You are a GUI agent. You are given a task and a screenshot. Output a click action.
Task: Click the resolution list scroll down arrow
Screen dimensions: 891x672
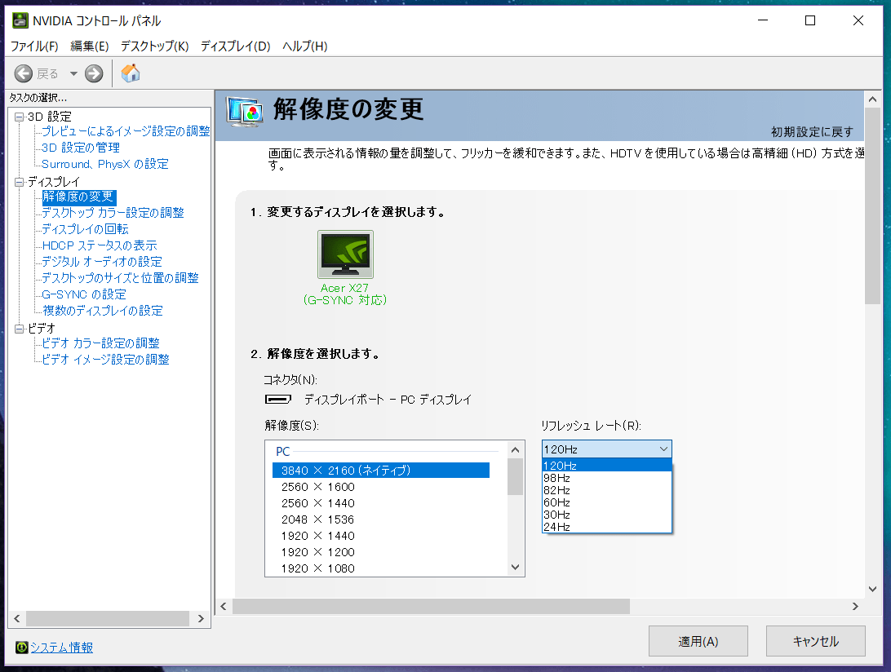[515, 568]
